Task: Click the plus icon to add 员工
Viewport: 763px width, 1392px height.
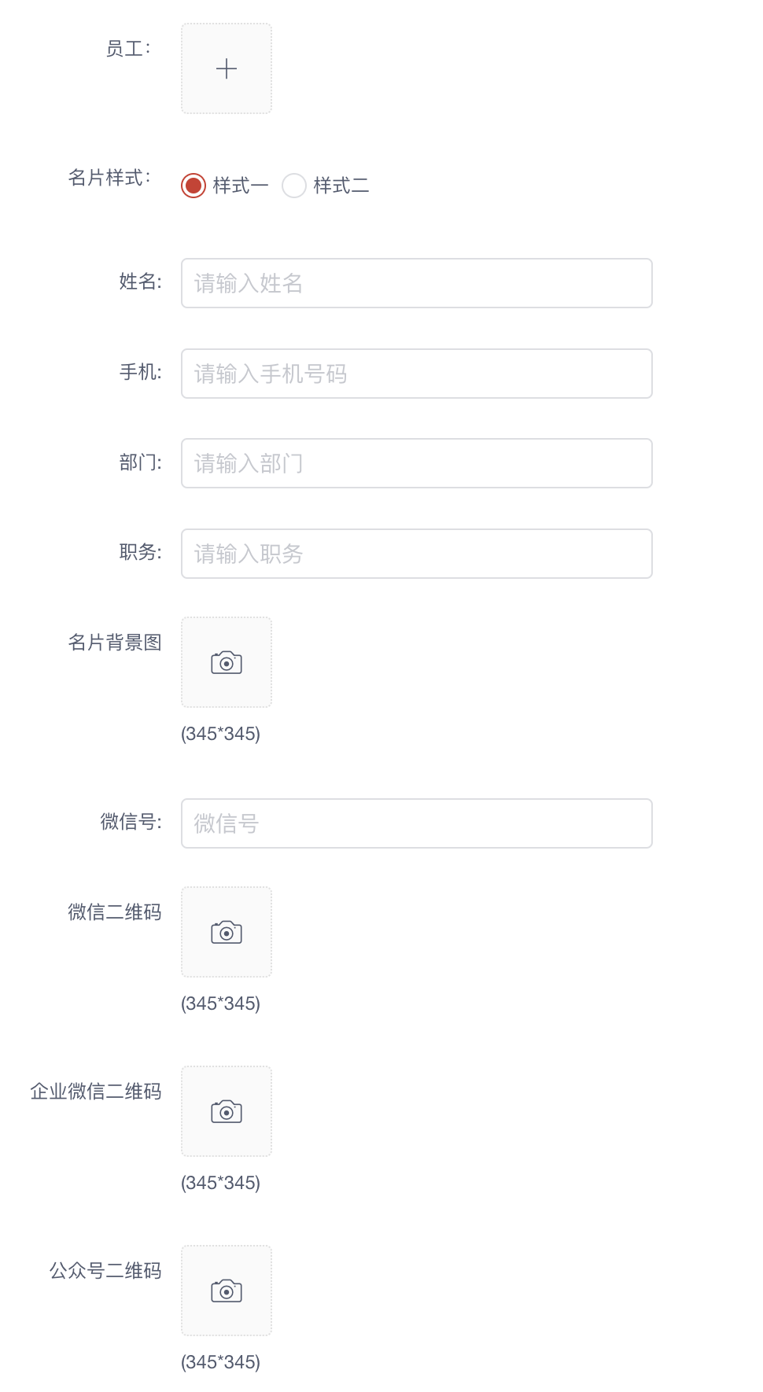Action: [227, 68]
